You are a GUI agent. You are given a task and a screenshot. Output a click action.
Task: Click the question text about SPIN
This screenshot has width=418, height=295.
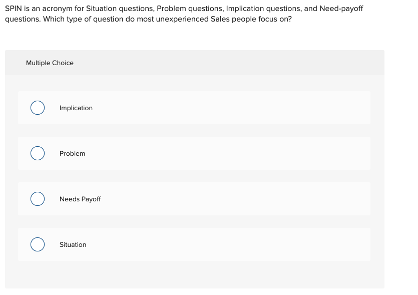(184, 14)
